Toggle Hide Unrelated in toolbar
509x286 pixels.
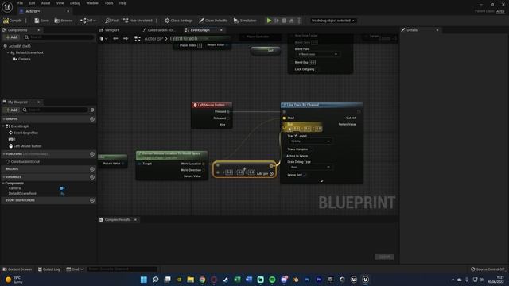pos(138,21)
